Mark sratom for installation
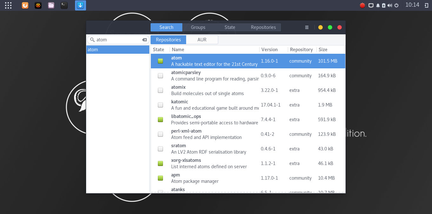432x214 pixels. pyautogui.click(x=160, y=149)
